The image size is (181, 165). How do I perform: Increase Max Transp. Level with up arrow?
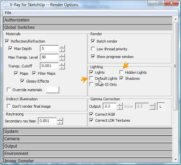(x=62, y=56)
